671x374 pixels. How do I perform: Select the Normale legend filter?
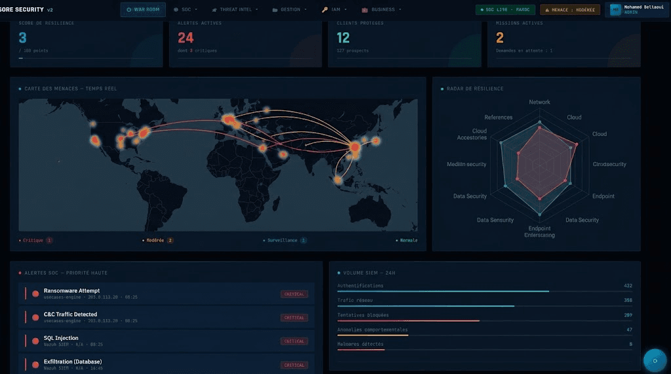(406, 241)
